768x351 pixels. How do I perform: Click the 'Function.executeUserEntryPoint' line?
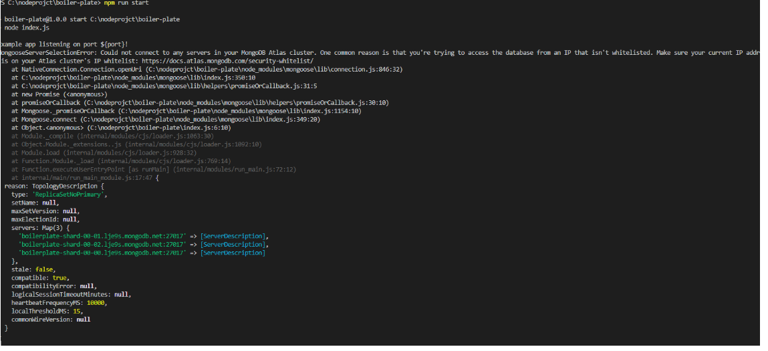[x=154, y=170]
